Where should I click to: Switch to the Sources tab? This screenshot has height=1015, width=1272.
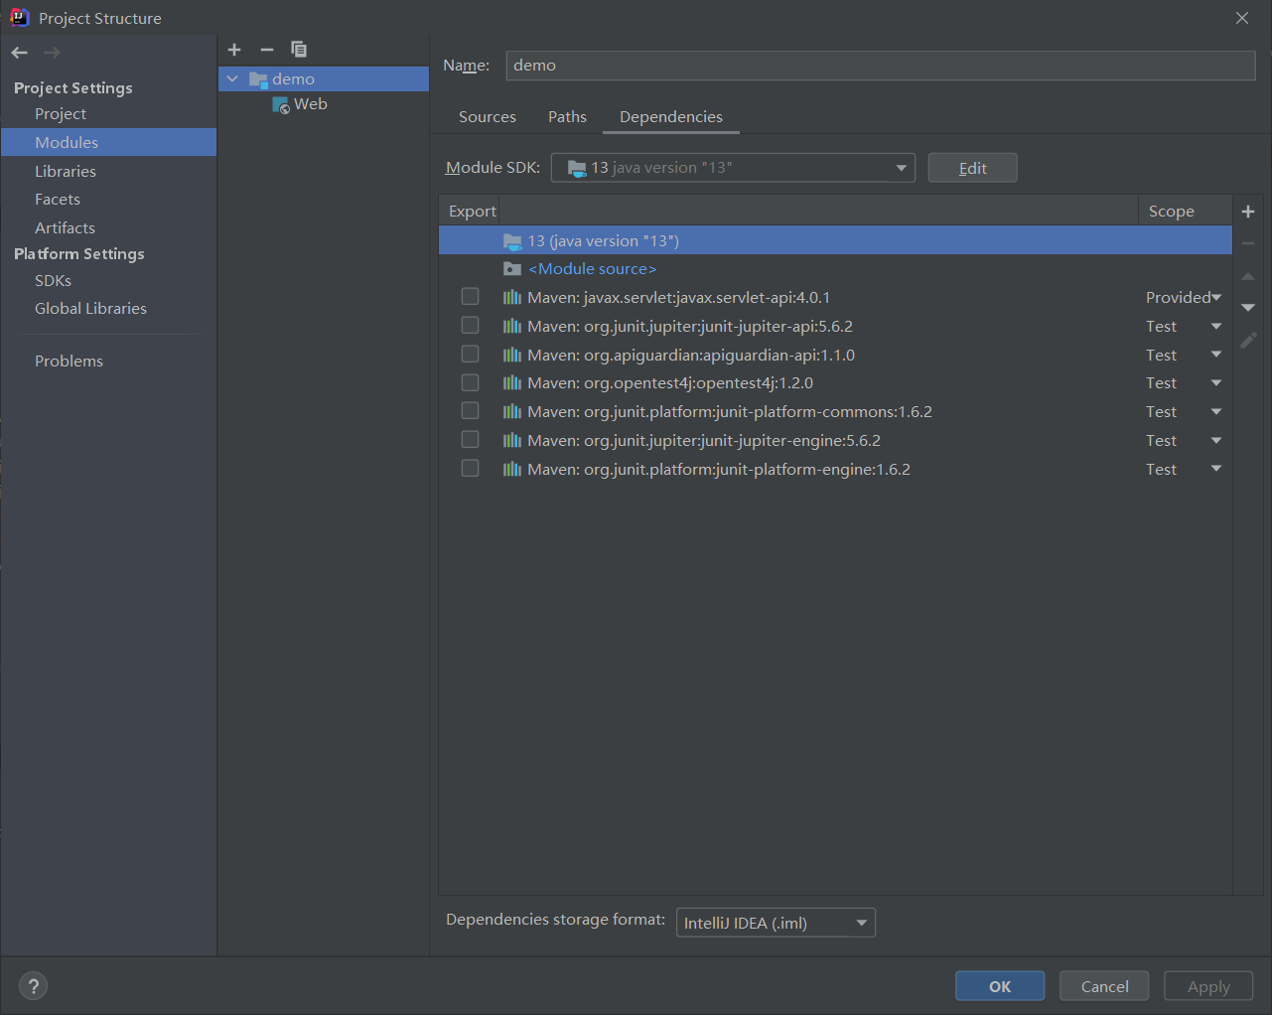488,117
